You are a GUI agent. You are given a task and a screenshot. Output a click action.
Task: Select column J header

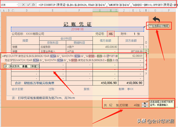[x=124, y=11]
